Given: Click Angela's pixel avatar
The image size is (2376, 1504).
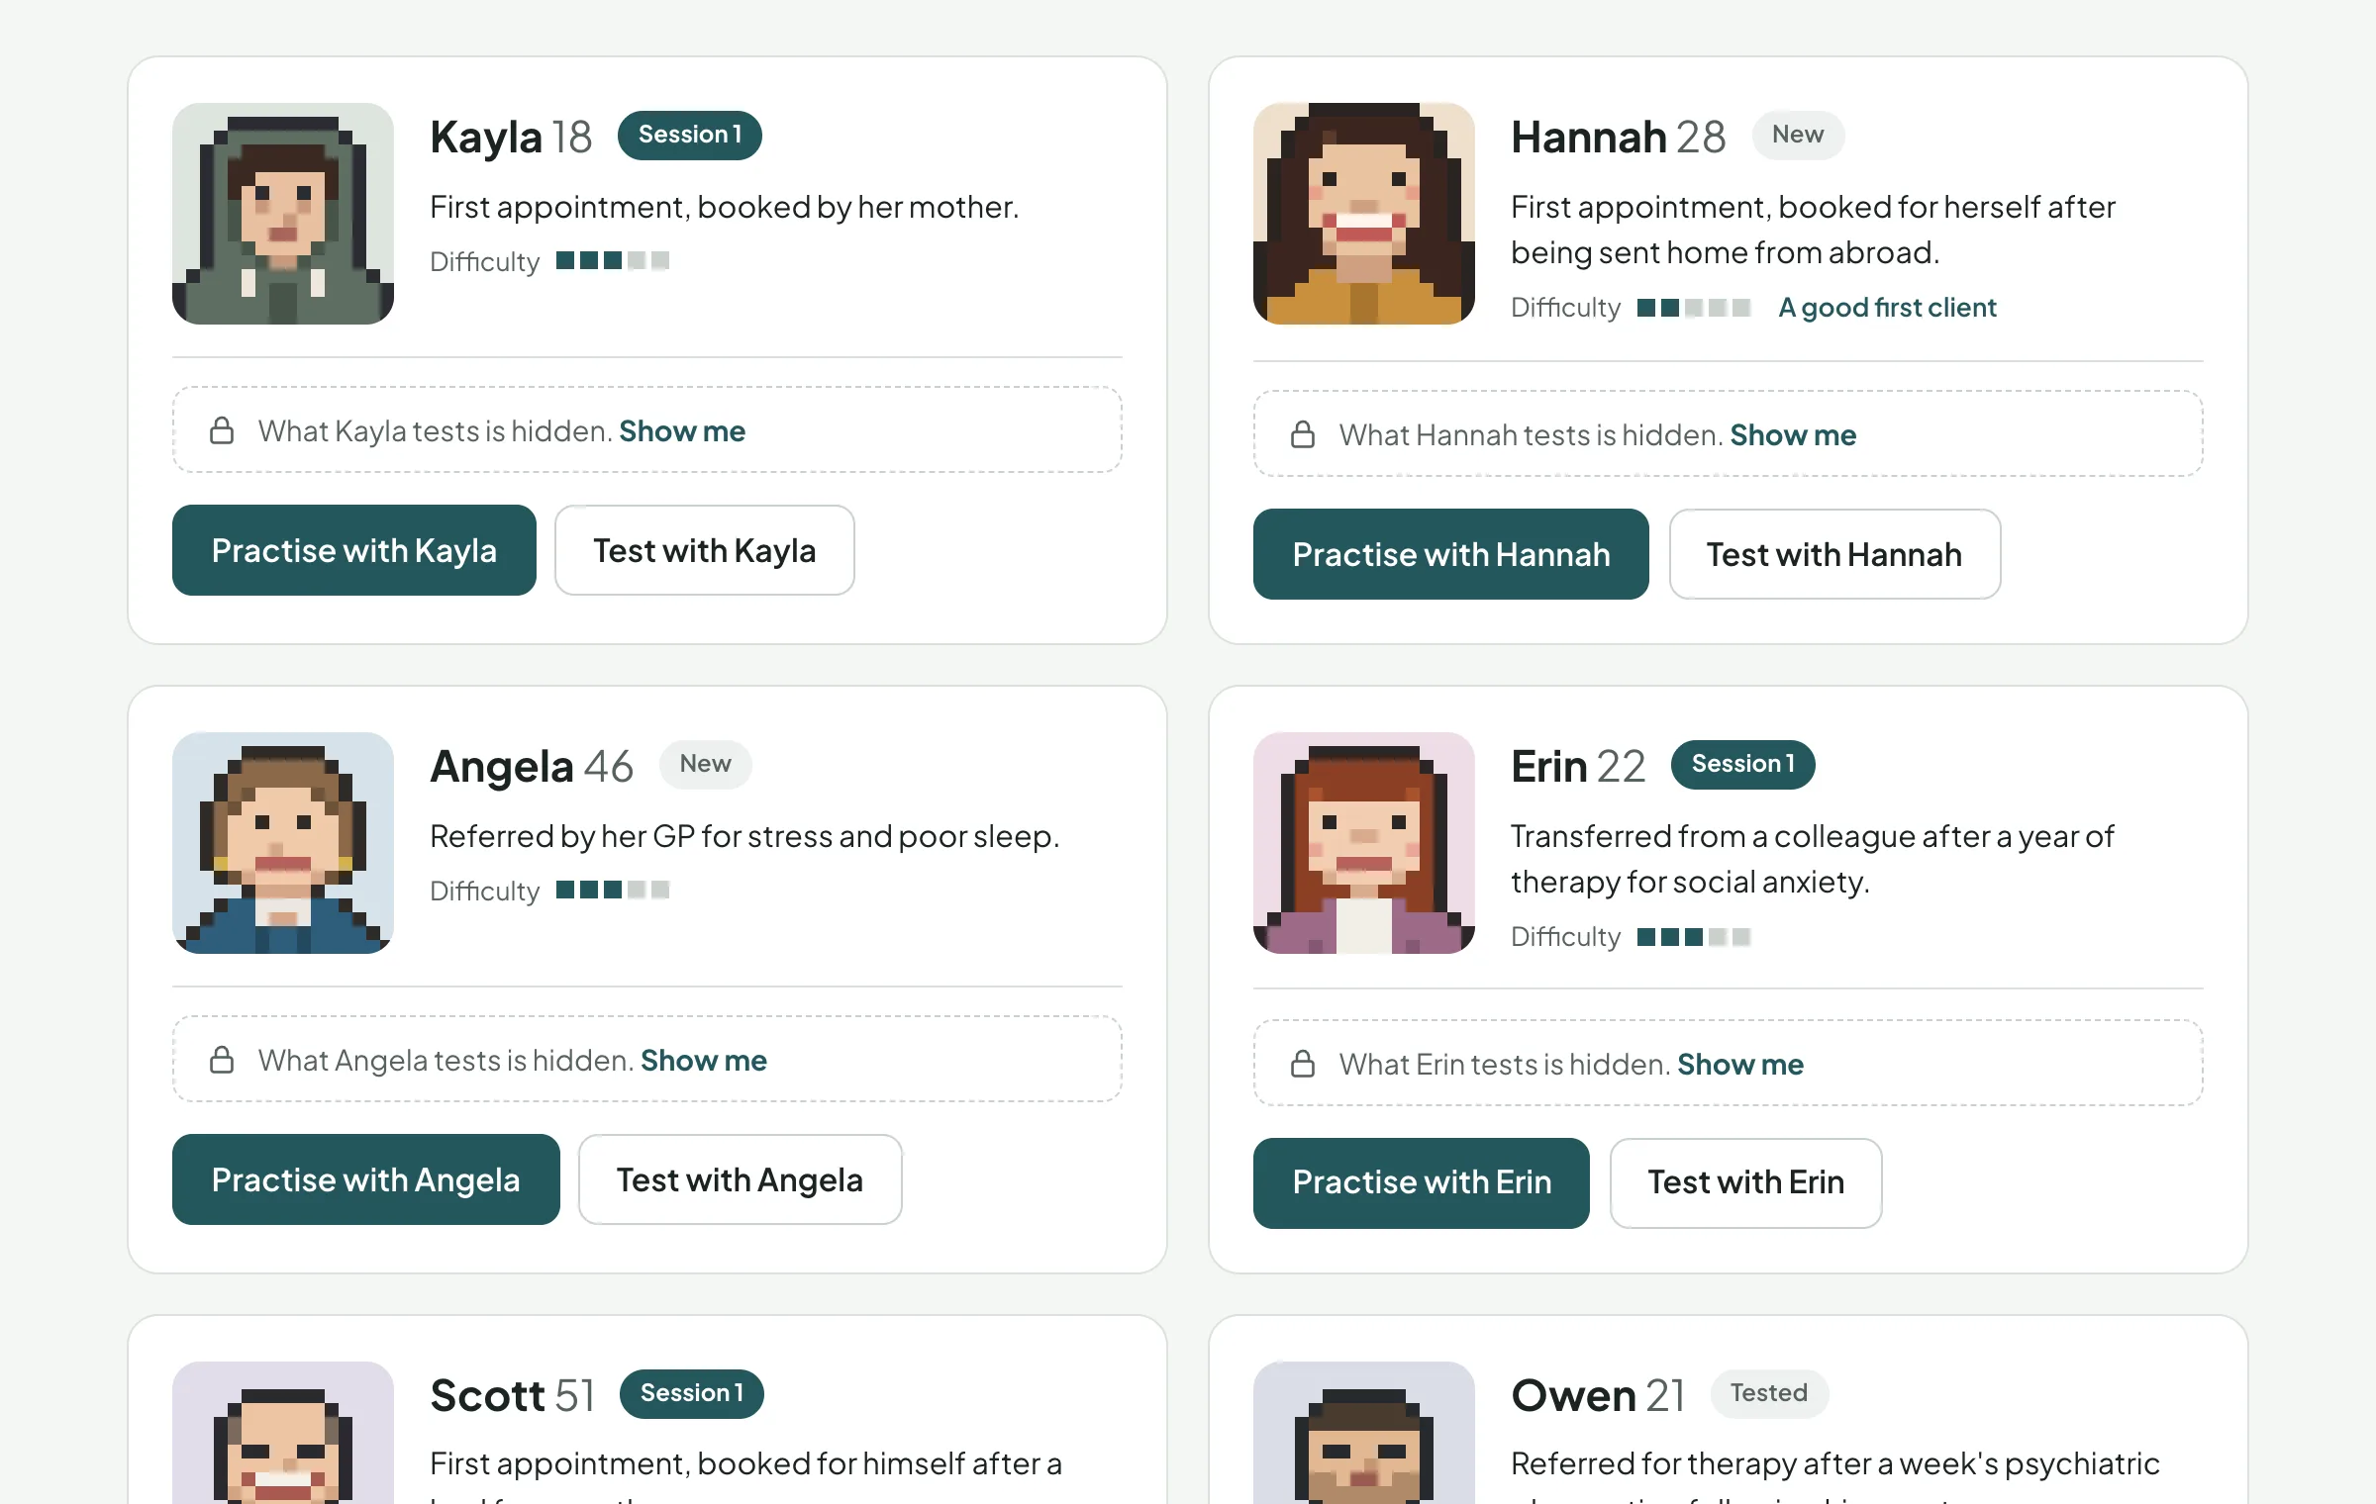Looking at the screenshot, I should (x=283, y=843).
